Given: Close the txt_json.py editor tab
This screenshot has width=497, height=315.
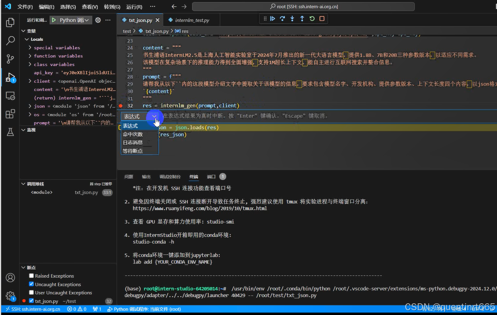Looking at the screenshot, I should pos(157,20).
